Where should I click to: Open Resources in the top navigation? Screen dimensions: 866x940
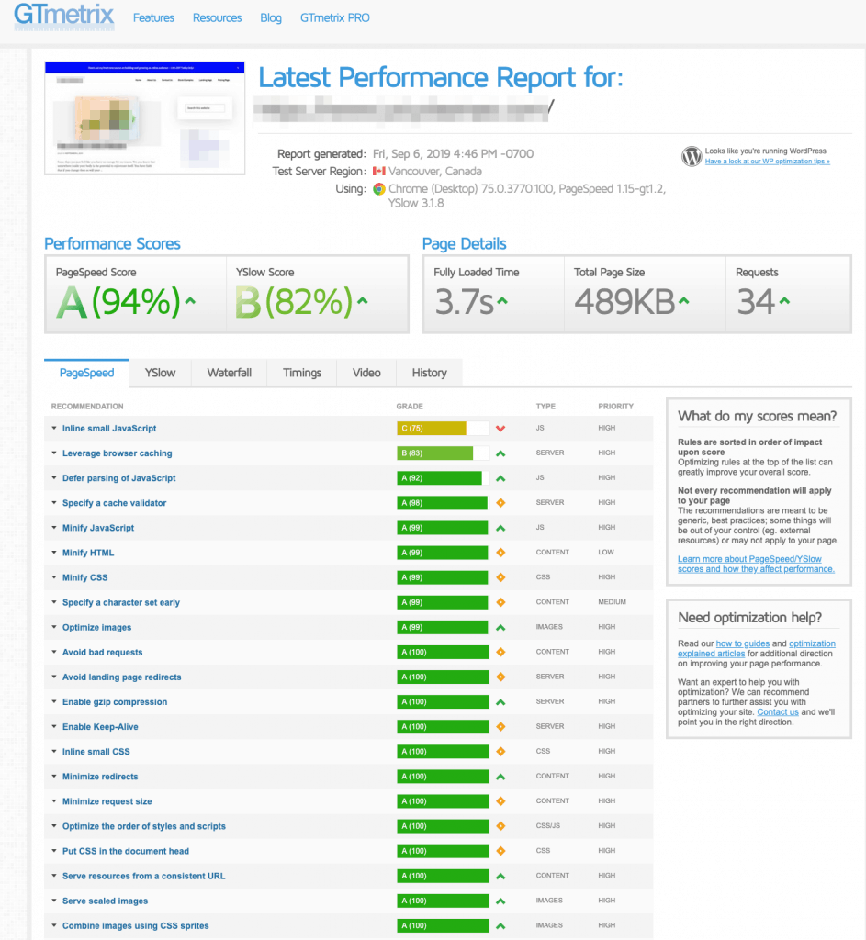217,18
